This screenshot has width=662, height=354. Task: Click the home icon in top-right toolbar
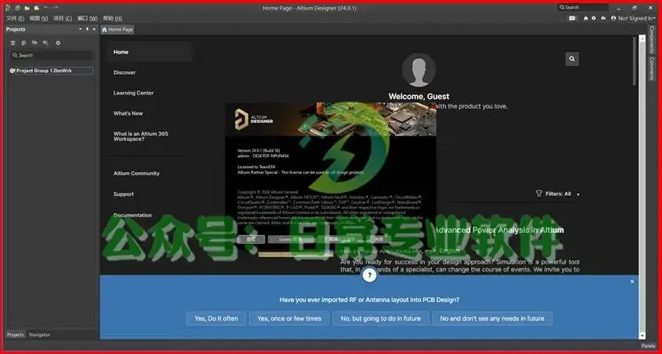[586, 19]
